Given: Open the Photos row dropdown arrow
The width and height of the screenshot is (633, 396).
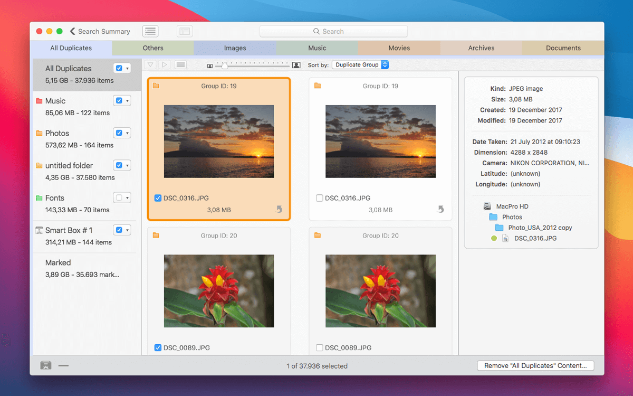Looking at the screenshot, I should (127, 133).
